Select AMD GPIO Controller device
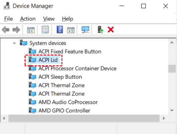The image size is (177, 134). coord(64,111)
